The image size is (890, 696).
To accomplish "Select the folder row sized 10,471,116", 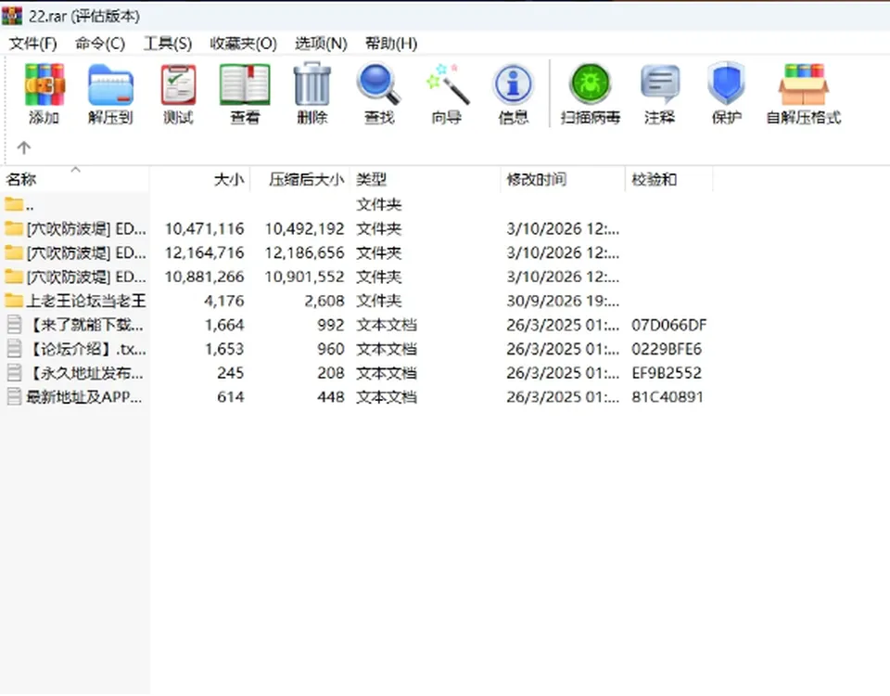I will (x=356, y=228).
